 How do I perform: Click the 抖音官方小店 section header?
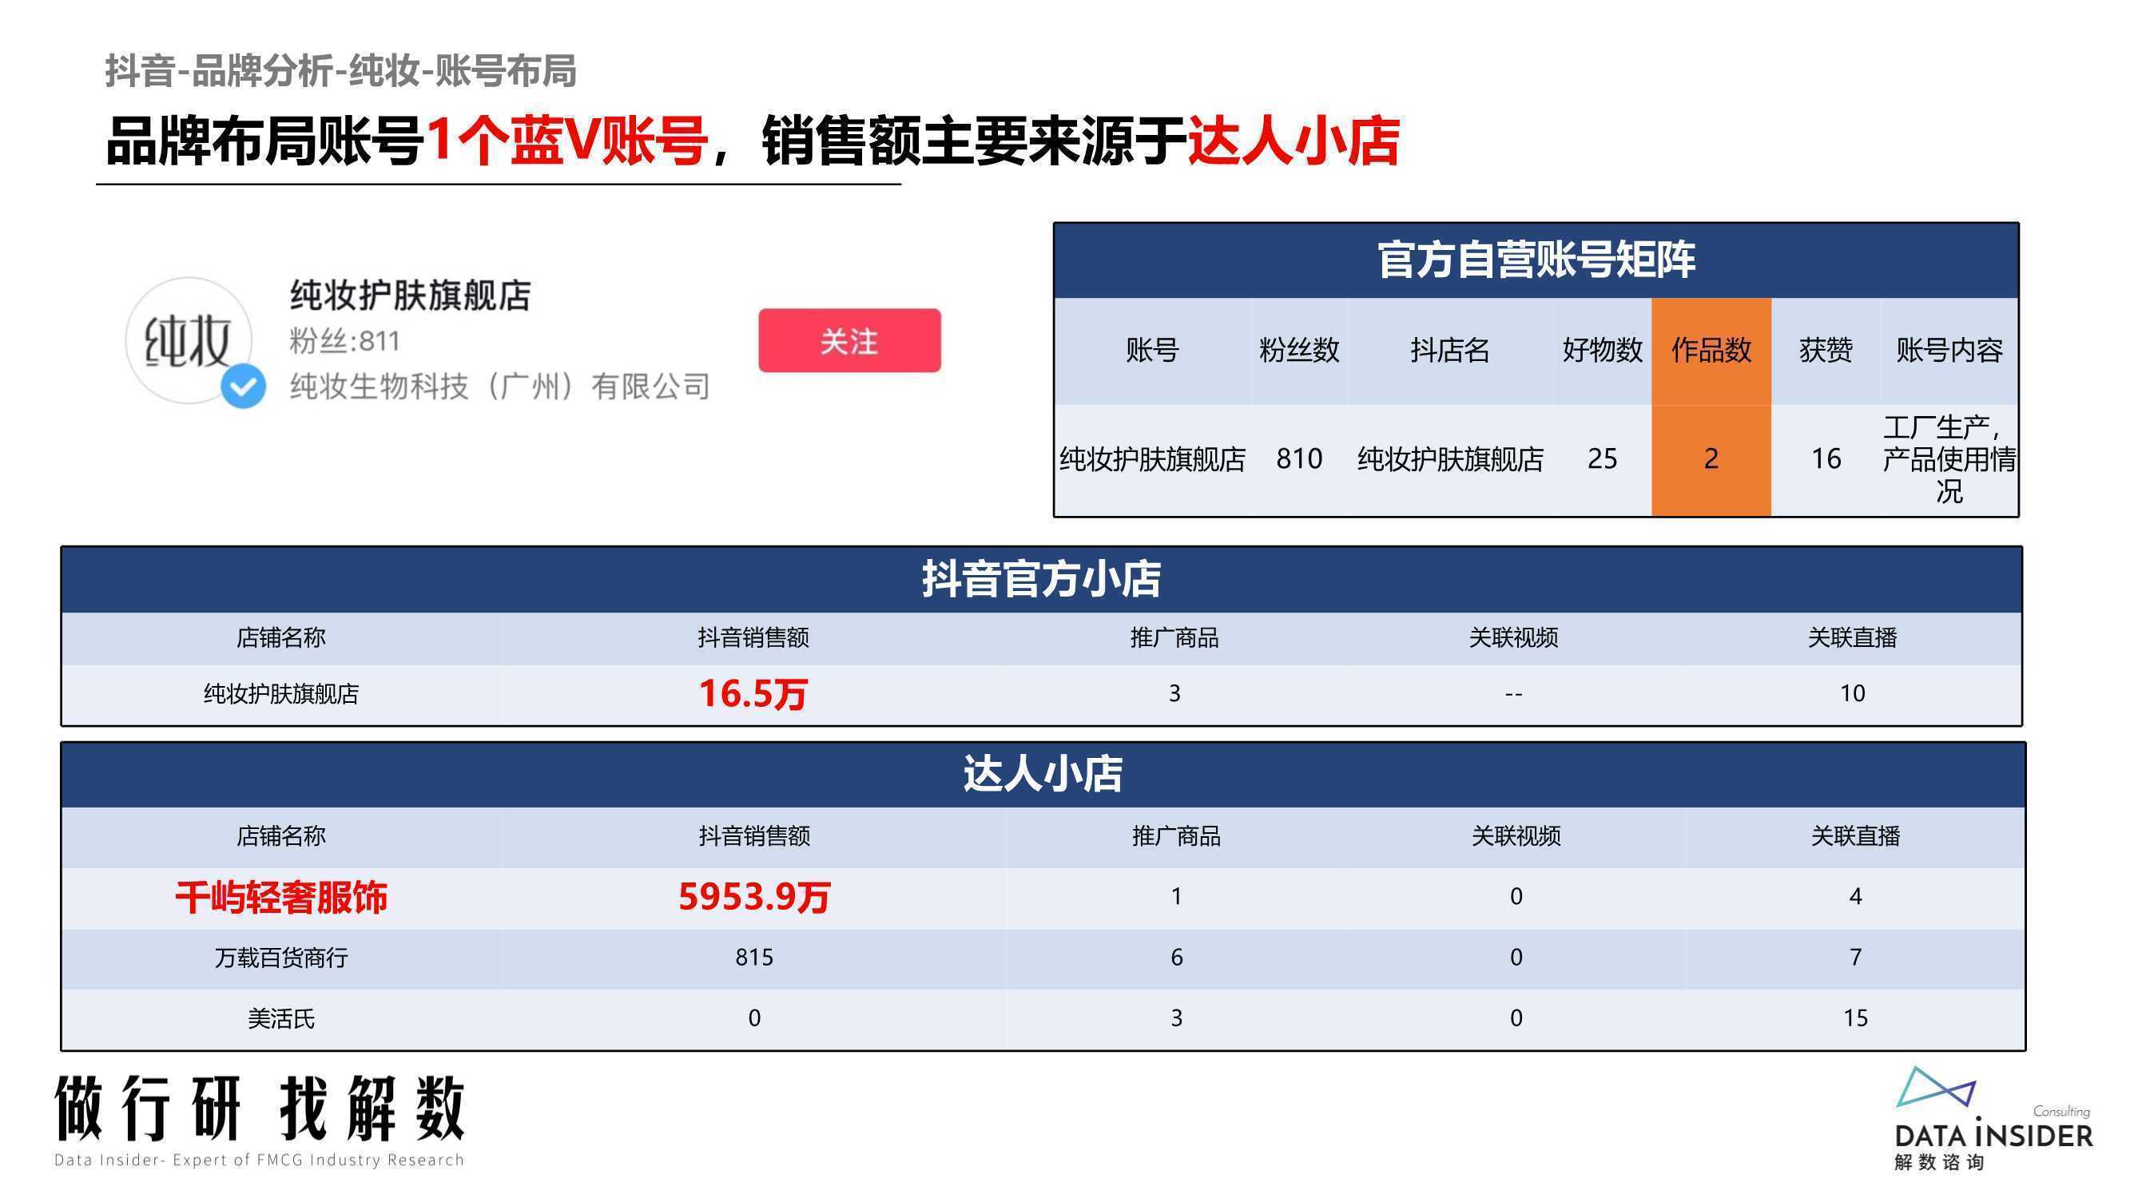(1042, 579)
